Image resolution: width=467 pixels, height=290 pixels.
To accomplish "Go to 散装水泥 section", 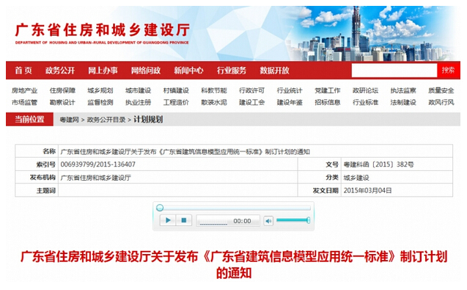I will pos(214,102).
